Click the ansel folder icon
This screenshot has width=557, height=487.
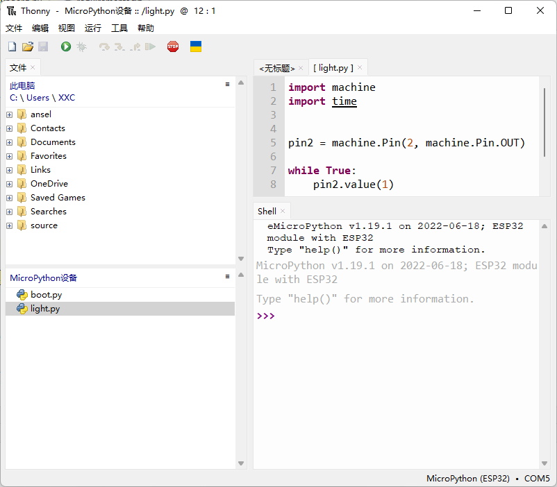(x=22, y=114)
